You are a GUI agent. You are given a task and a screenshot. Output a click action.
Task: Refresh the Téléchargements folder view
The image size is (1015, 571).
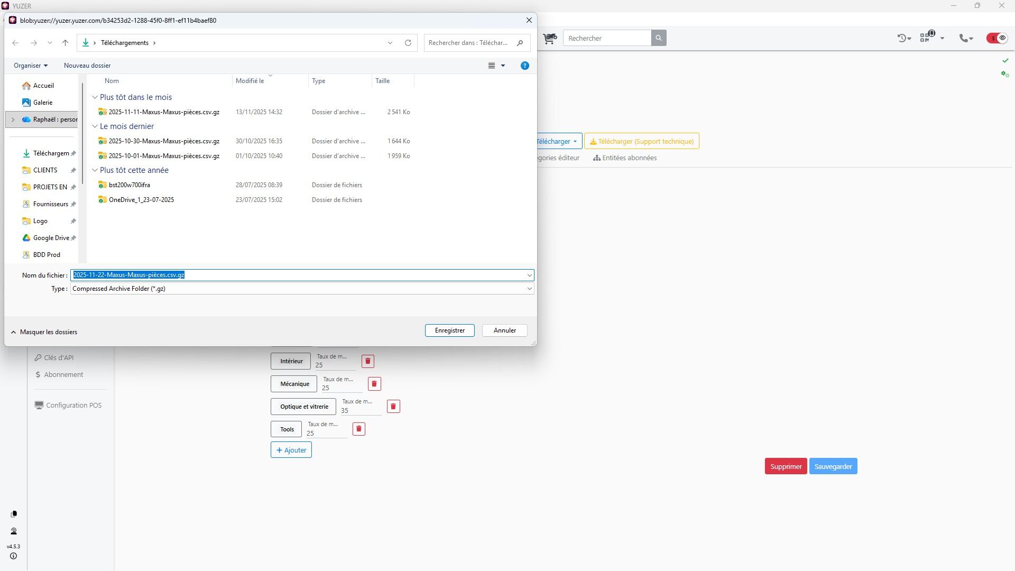[x=408, y=43]
